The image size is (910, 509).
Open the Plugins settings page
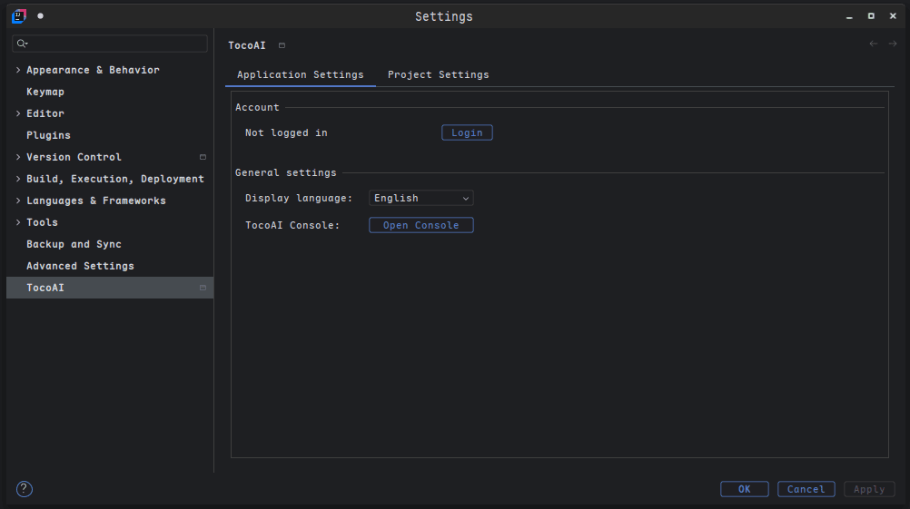coord(48,135)
